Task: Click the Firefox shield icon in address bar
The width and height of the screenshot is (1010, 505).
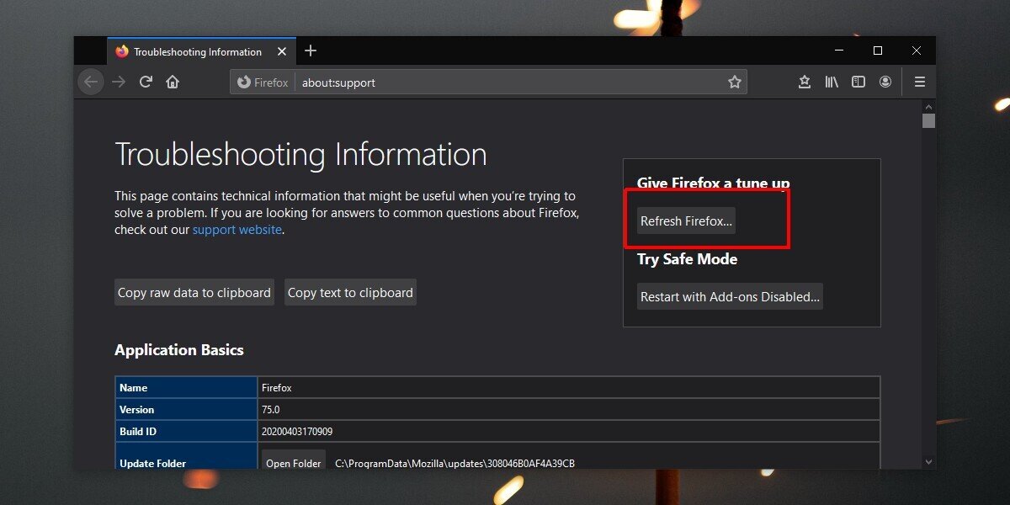Action: (x=244, y=82)
